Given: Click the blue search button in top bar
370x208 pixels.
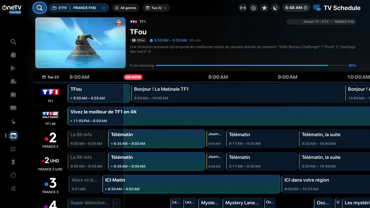Looking at the screenshot, I should point(40,8).
